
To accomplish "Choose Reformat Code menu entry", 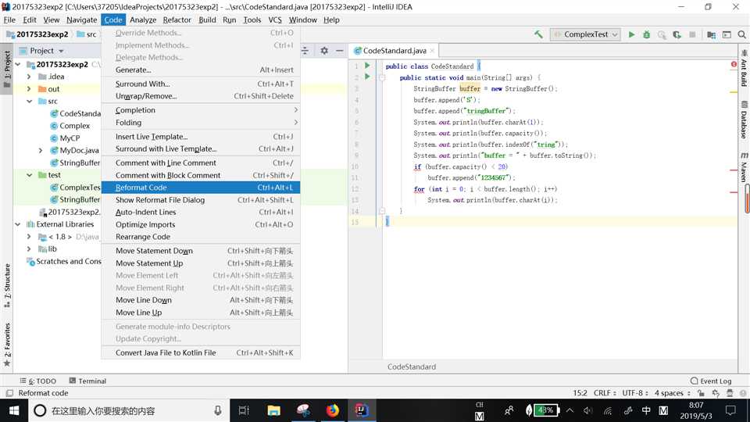I will pos(201,188).
